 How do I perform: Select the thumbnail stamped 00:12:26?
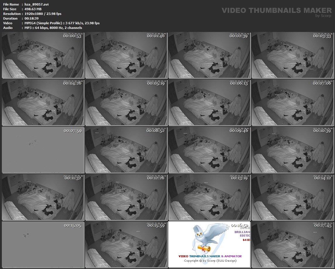126,197
